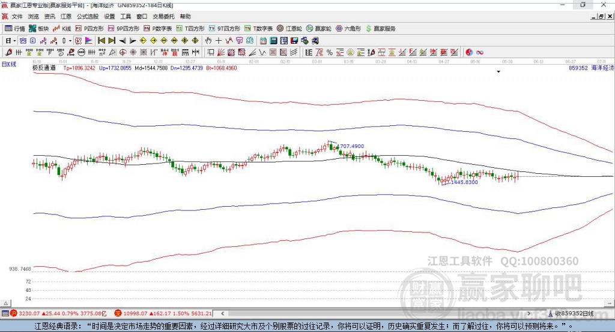Open the 浏览 menu

coord(34,16)
